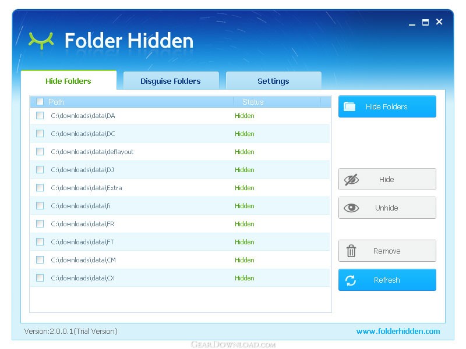Screen dimensions: 466x349
Task: Open the Settings tab
Action: coord(273,81)
